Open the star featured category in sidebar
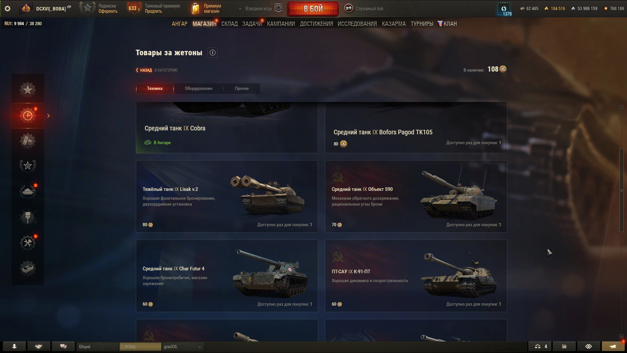627x353 pixels. (28, 90)
